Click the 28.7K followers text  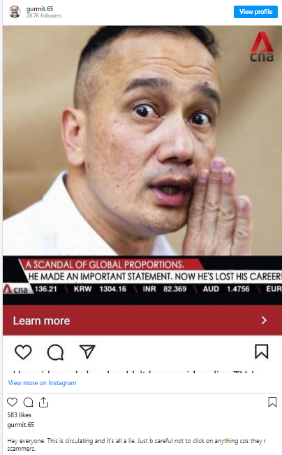click(44, 15)
